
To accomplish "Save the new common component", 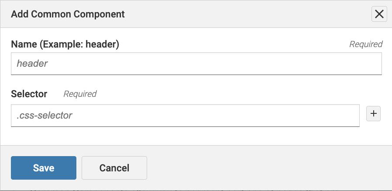I will [44, 168].
